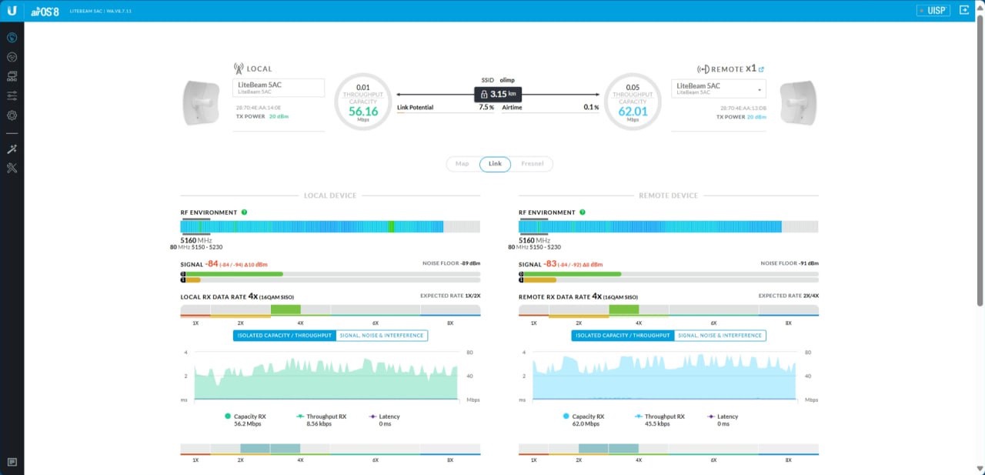Click the green help icon for remote RF Environment
The image size is (985, 475).
click(583, 212)
